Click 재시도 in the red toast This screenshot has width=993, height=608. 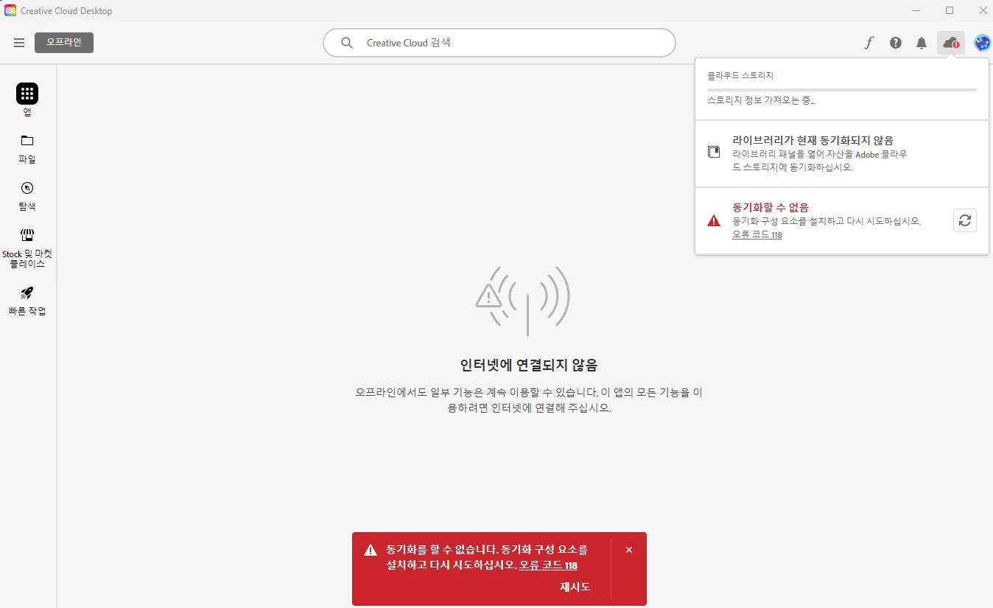tap(575, 587)
